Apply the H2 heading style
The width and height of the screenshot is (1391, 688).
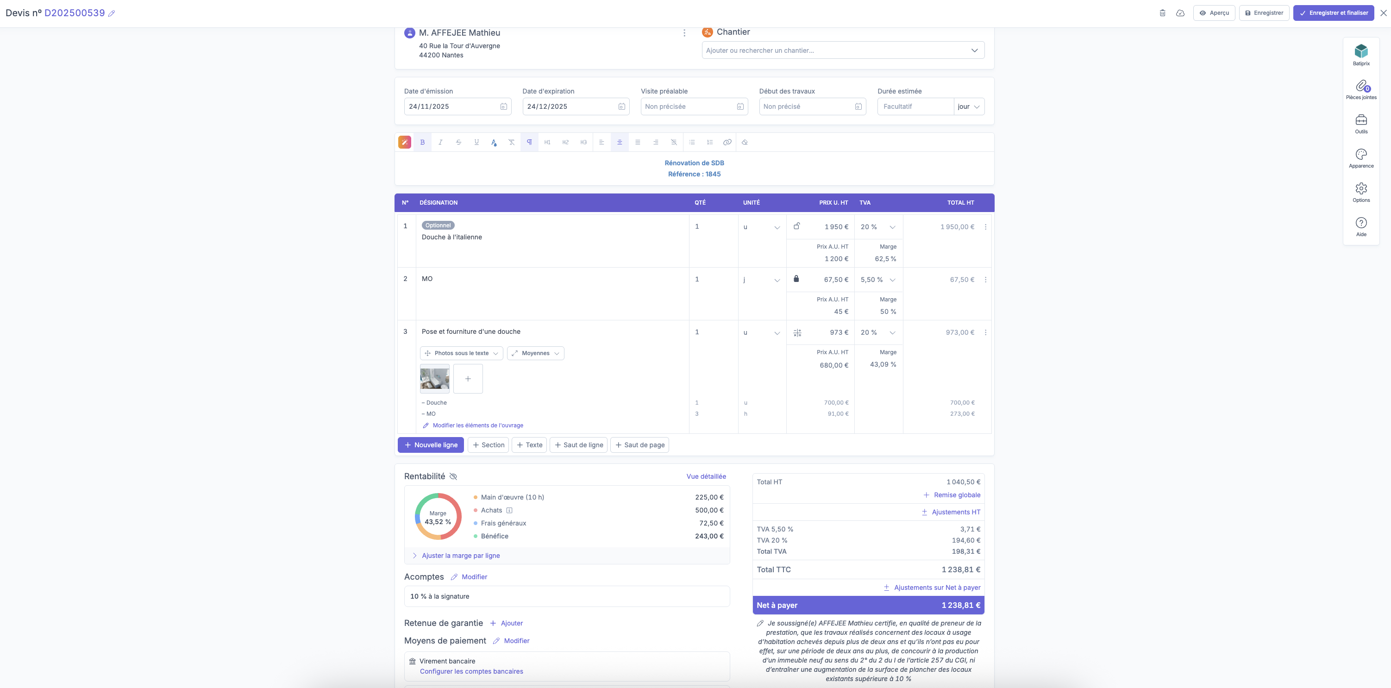[x=565, y=142]
